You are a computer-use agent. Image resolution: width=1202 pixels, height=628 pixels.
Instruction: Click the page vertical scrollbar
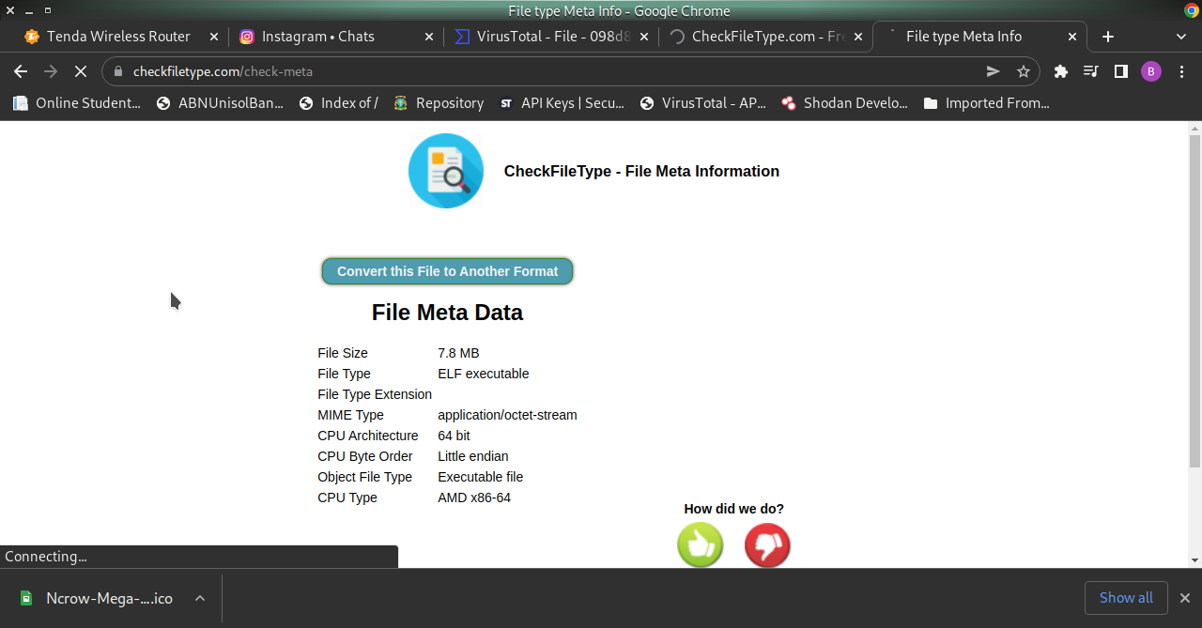[x=1194, y=300]
